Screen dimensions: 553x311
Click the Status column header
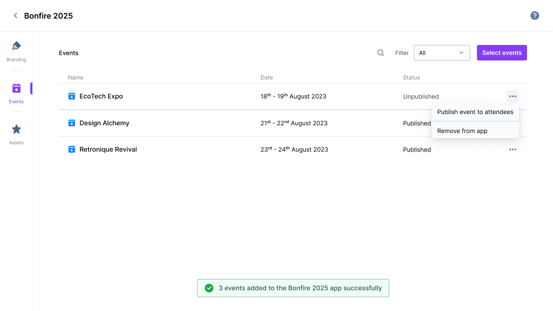coord(411,77)
